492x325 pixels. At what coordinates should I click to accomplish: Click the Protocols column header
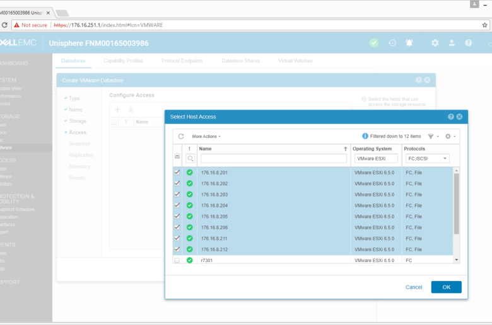pos(414,149)
